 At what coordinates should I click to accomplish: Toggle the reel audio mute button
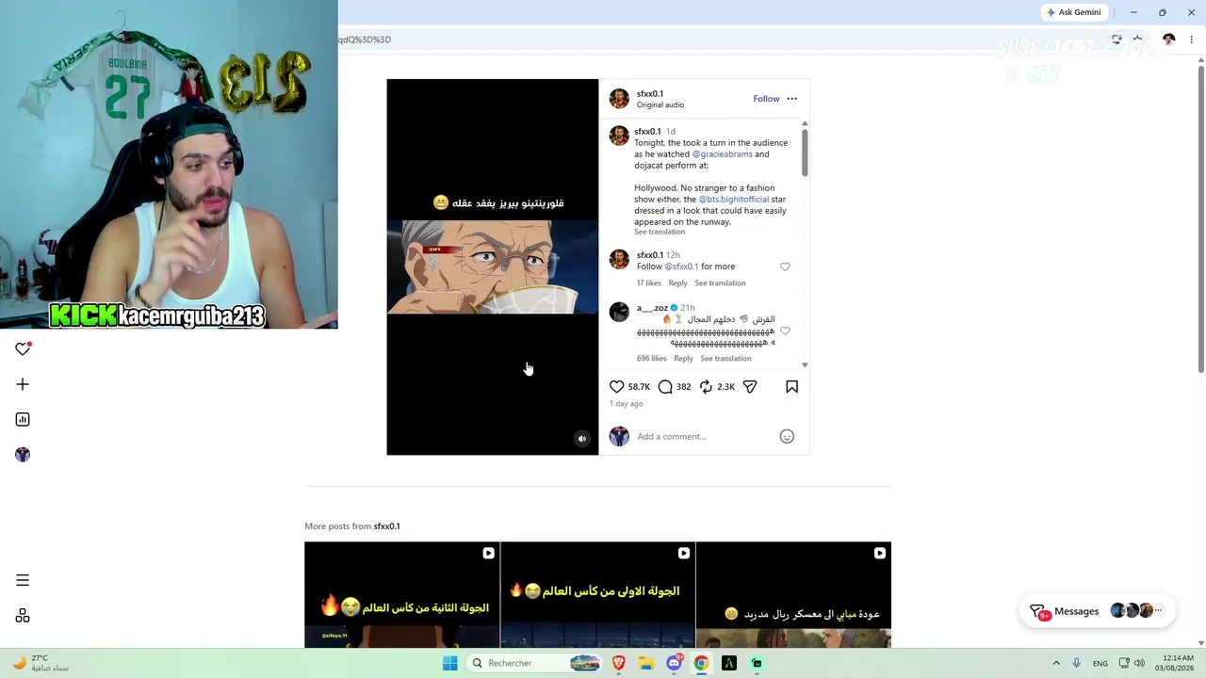point(582,439)
